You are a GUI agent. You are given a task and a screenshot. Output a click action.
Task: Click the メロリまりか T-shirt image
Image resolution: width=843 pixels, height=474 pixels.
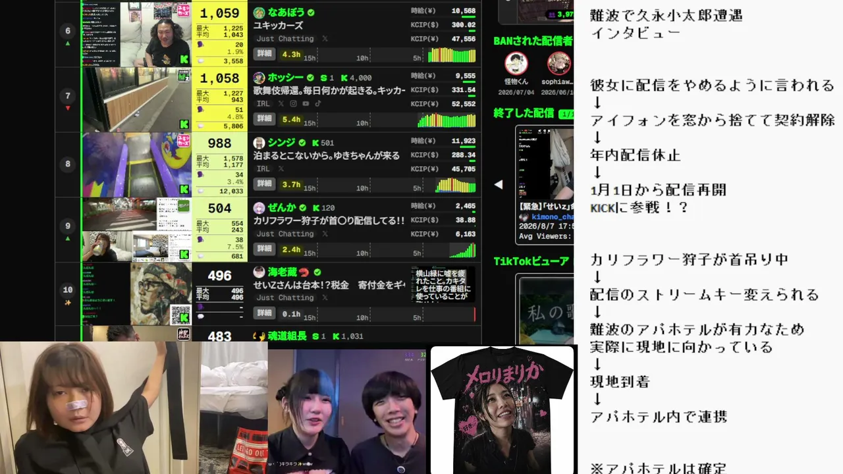[503, 409]
